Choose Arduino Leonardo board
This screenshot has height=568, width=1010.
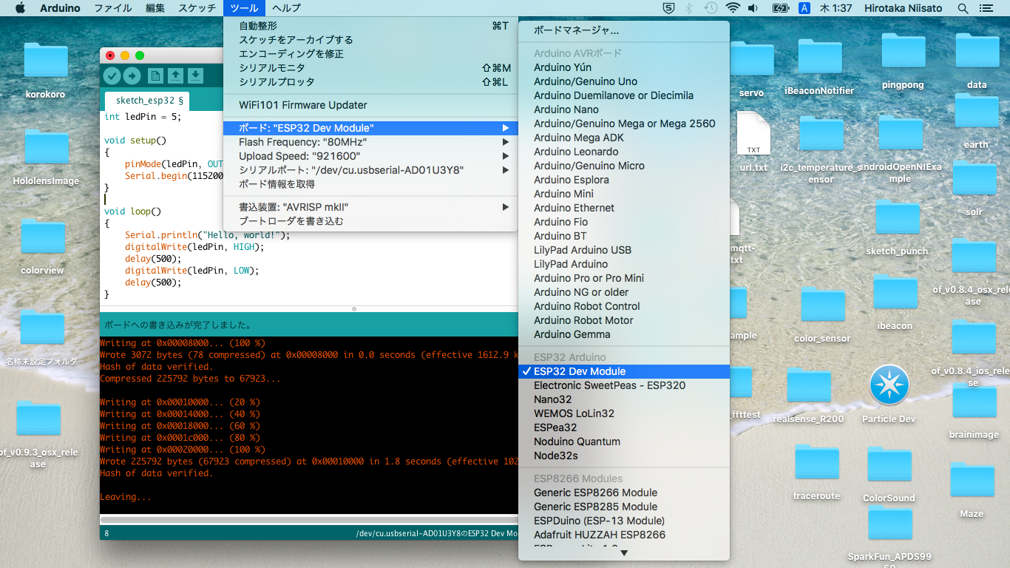[x=624, y=152]
